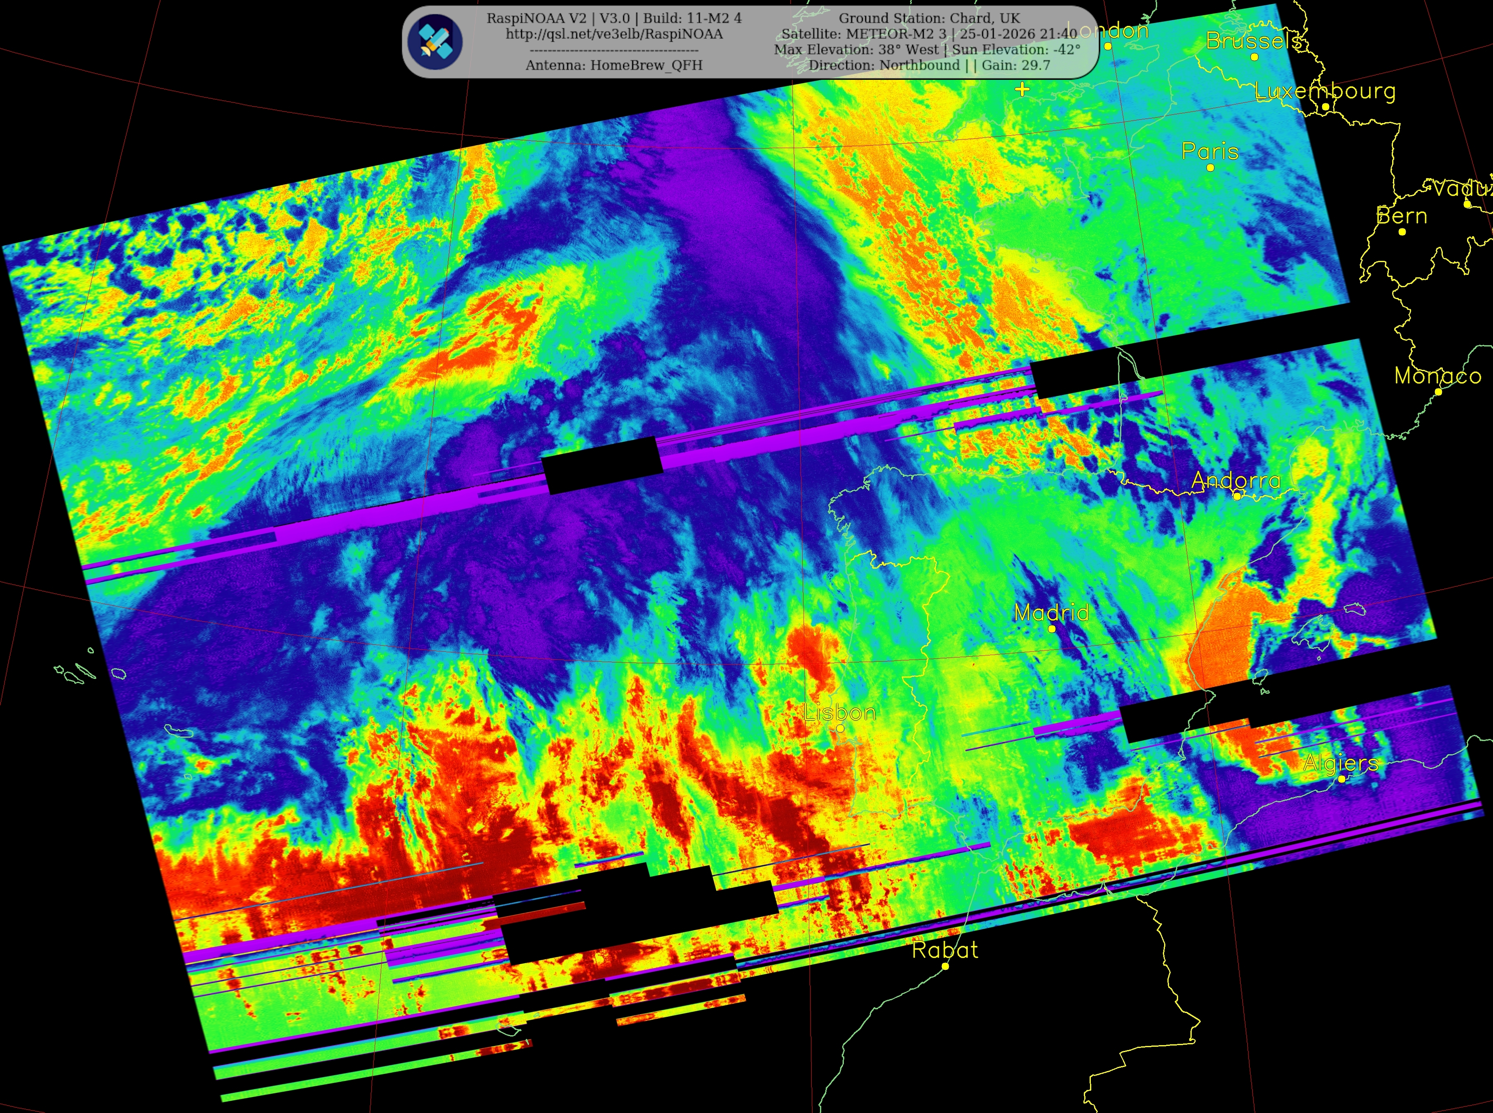Click the Satellite METEOR-M2 3 info line
This screenshot has height=1113, width=1493.
929,34
